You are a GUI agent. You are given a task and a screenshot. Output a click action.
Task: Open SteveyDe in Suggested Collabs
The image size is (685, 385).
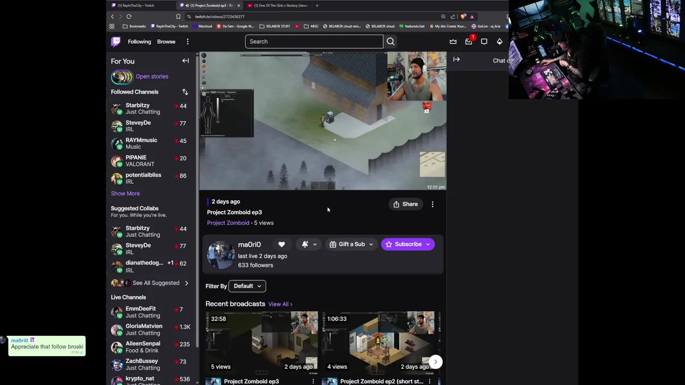tap(150, 249)
